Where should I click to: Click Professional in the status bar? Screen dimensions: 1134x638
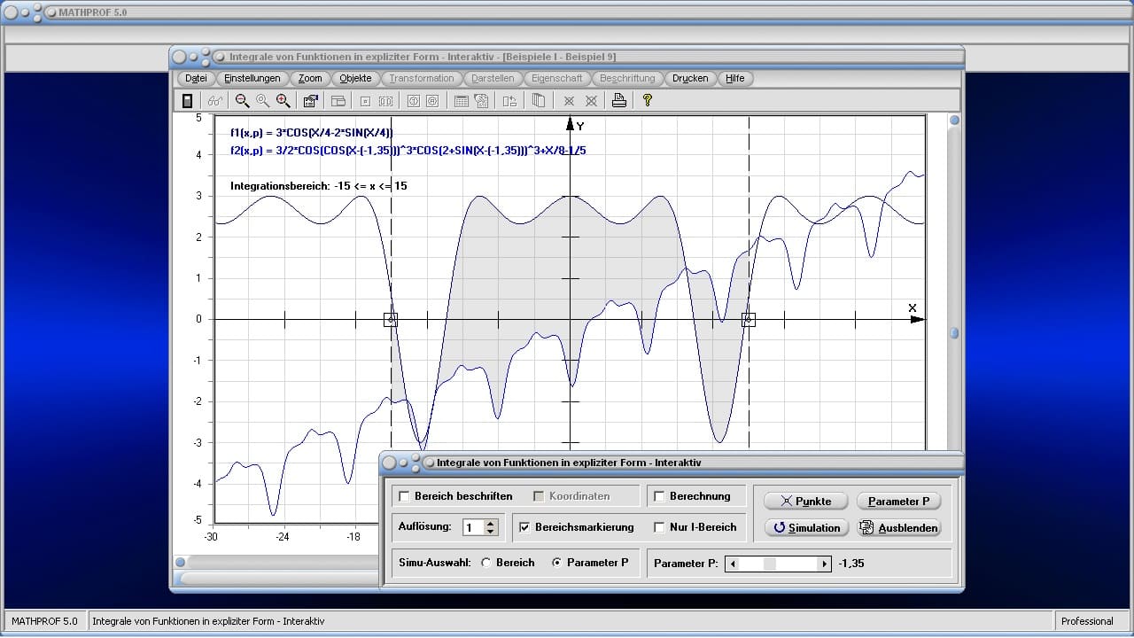pyautogui.click(x=1087, y=621)
